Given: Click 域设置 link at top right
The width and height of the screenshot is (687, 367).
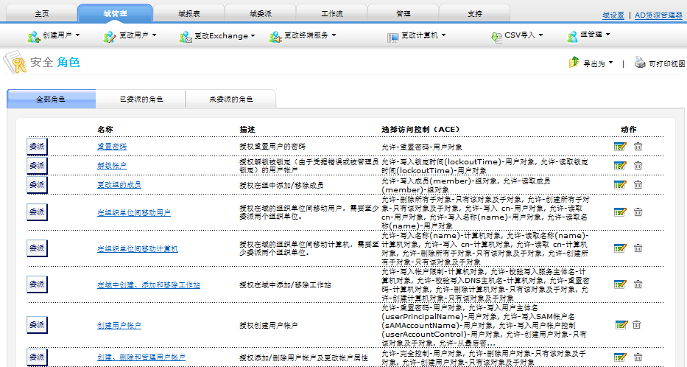Looking at the screenshot, I should 613,15.
